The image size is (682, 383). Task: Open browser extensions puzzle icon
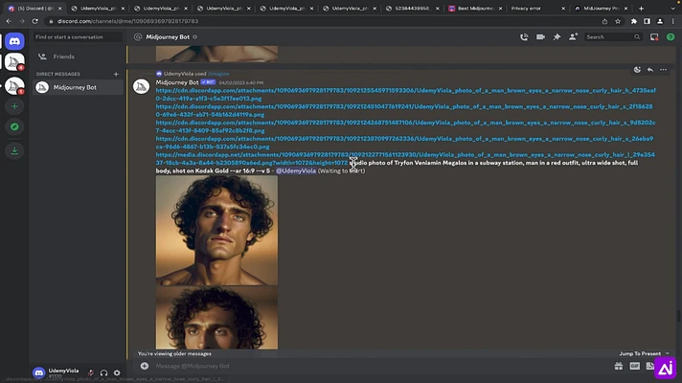click(634, 21)
